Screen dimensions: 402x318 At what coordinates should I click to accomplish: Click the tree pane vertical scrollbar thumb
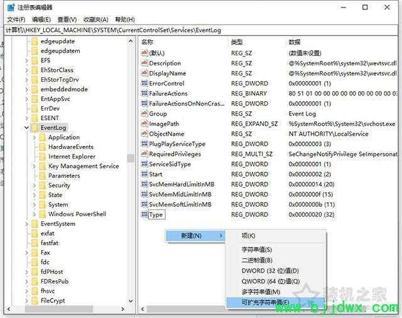pos(131,158)
